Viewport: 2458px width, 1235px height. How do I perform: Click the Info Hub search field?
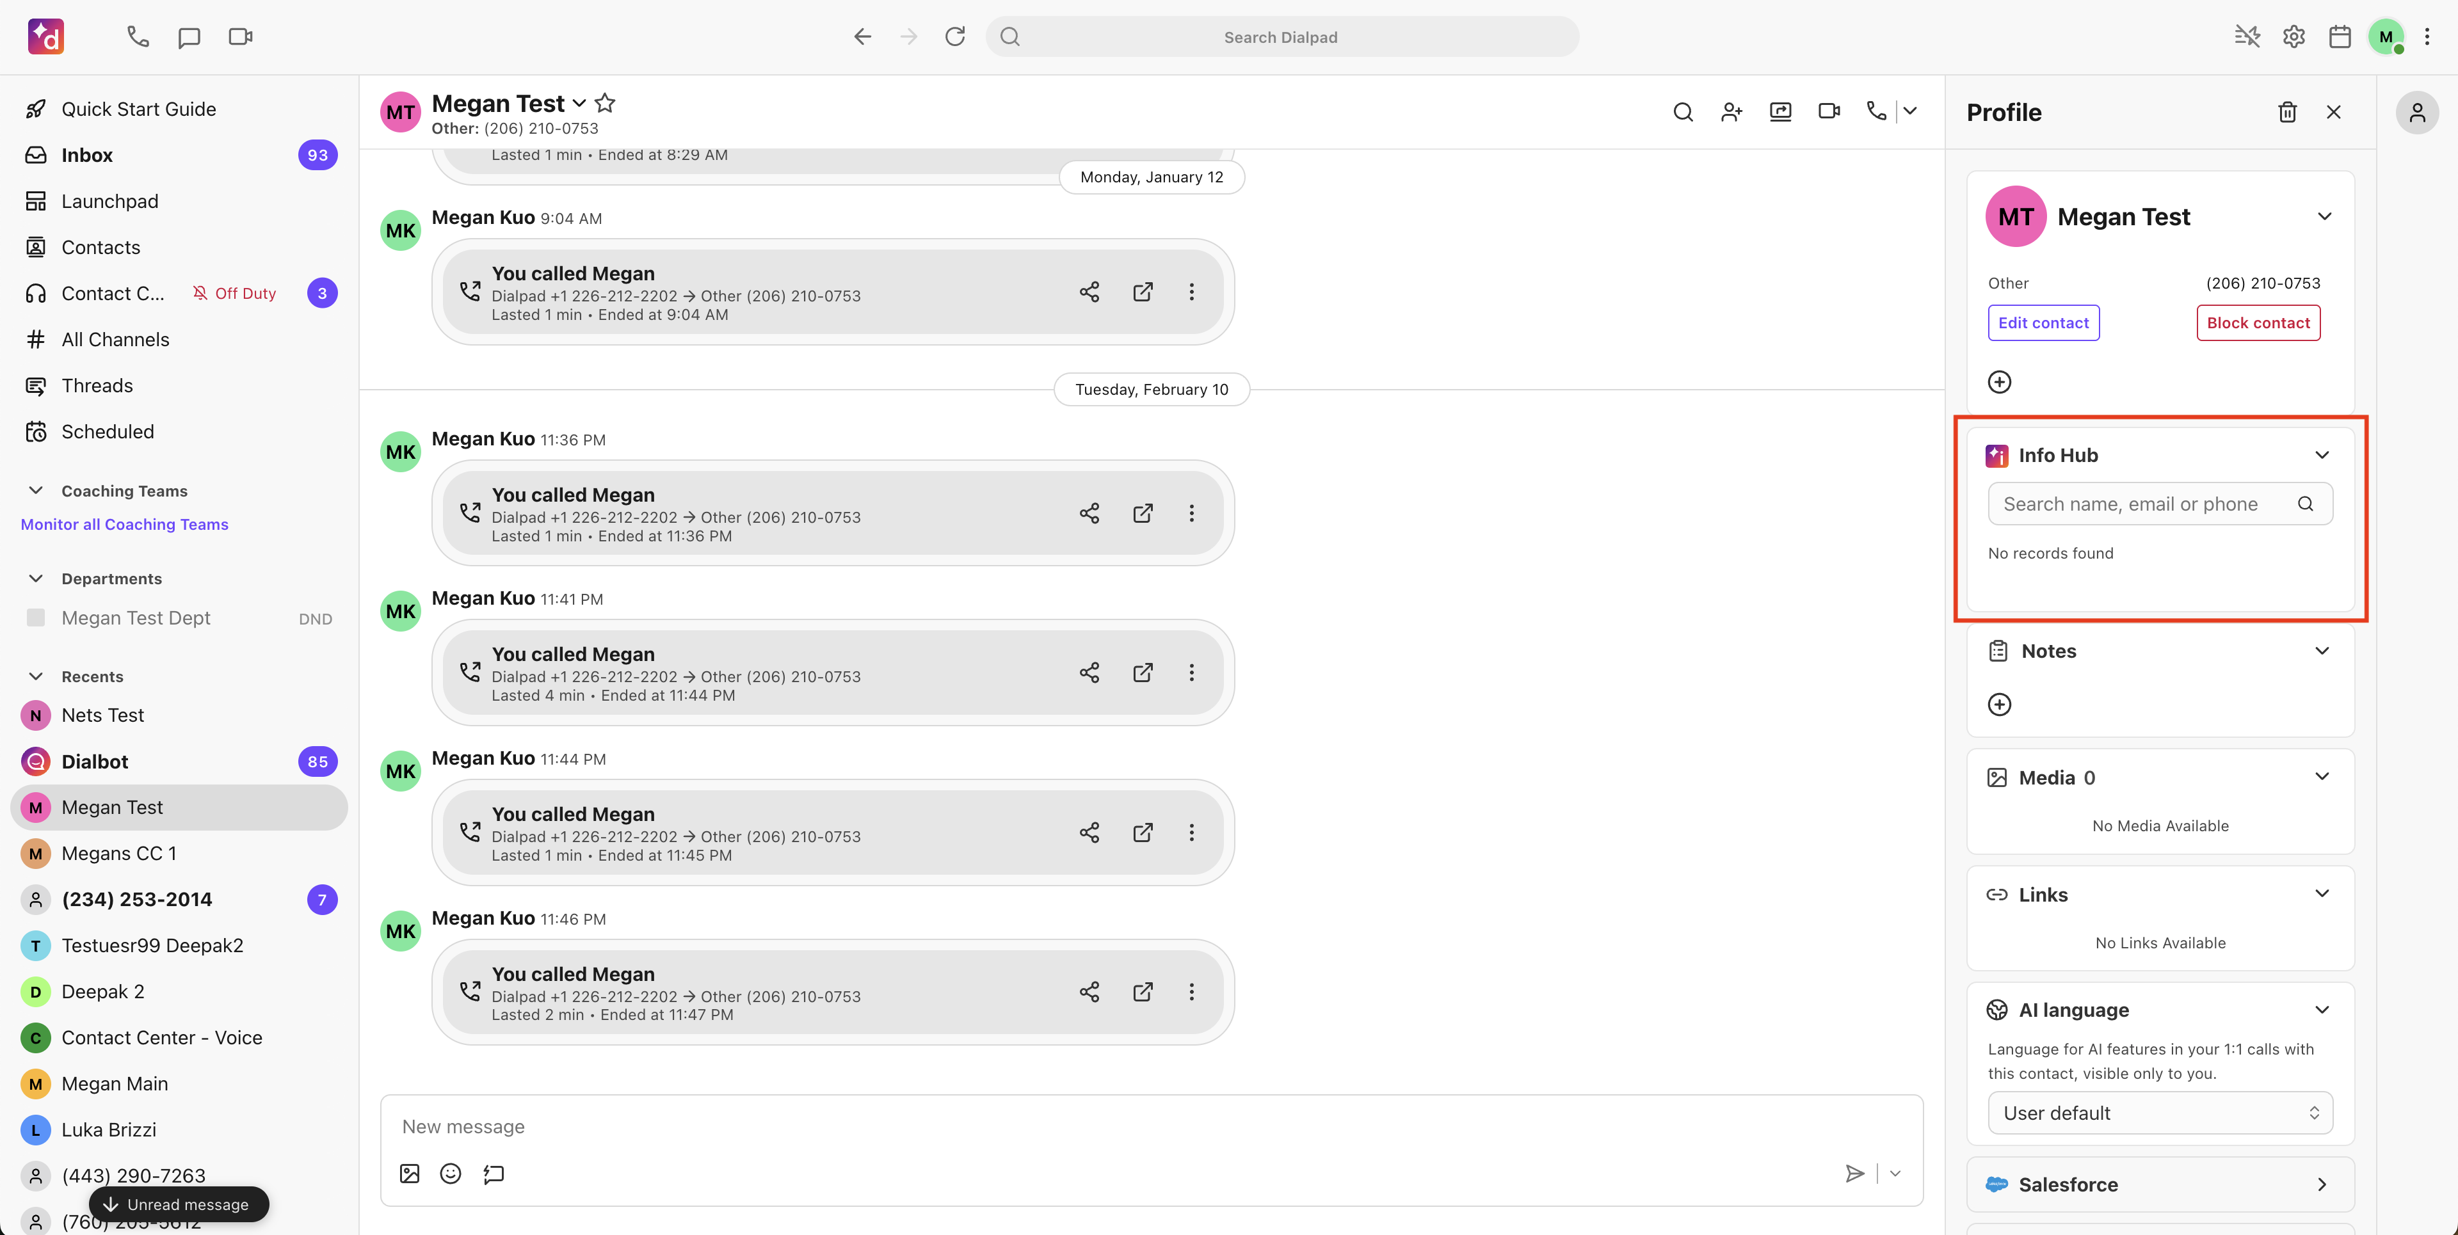point(2160,504)
